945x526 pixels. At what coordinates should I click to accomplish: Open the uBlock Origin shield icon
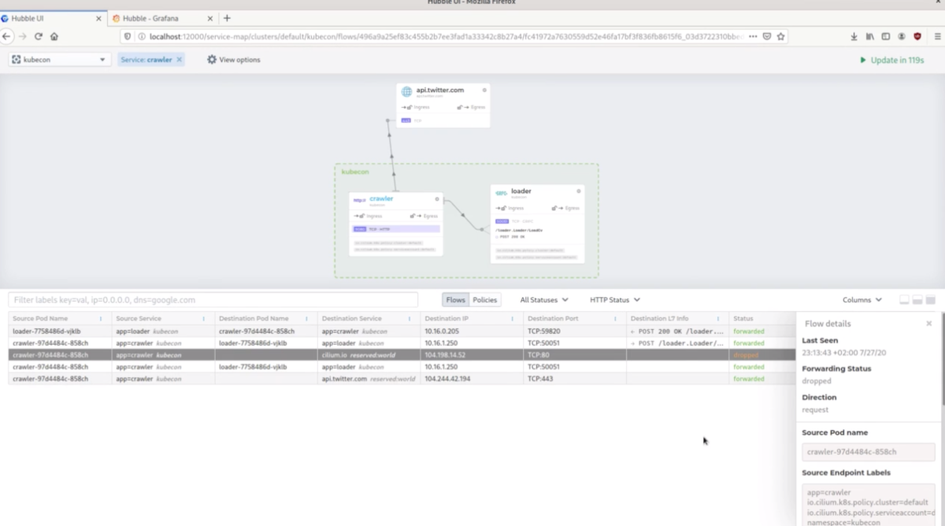917,36
